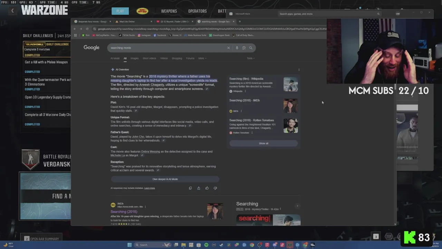Screen dimensions: 442x249
Task: Go back in the browser
Action: [x=75, y=29]
